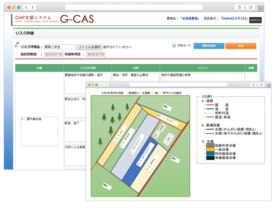
Task: Toggle the 印刷モード checkbox
Action: click(x=174, y=46)
